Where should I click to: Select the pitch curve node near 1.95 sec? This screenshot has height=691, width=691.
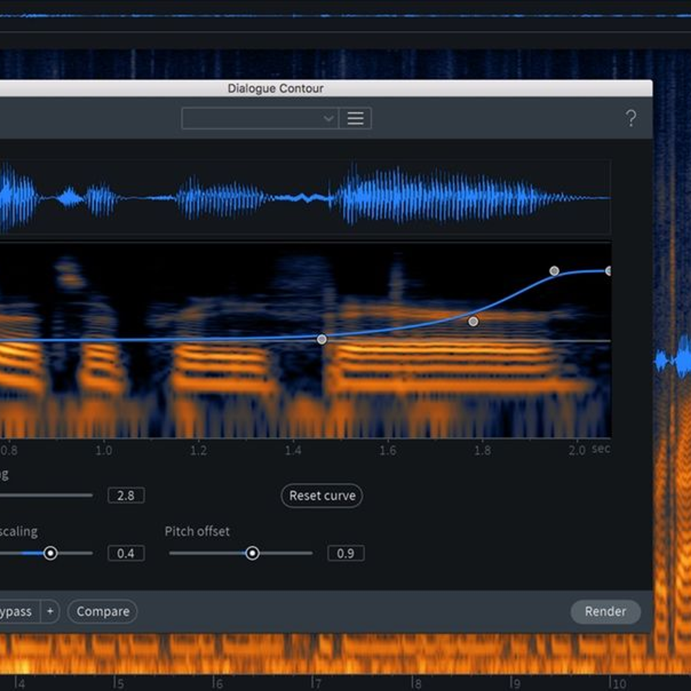[554, 271]
